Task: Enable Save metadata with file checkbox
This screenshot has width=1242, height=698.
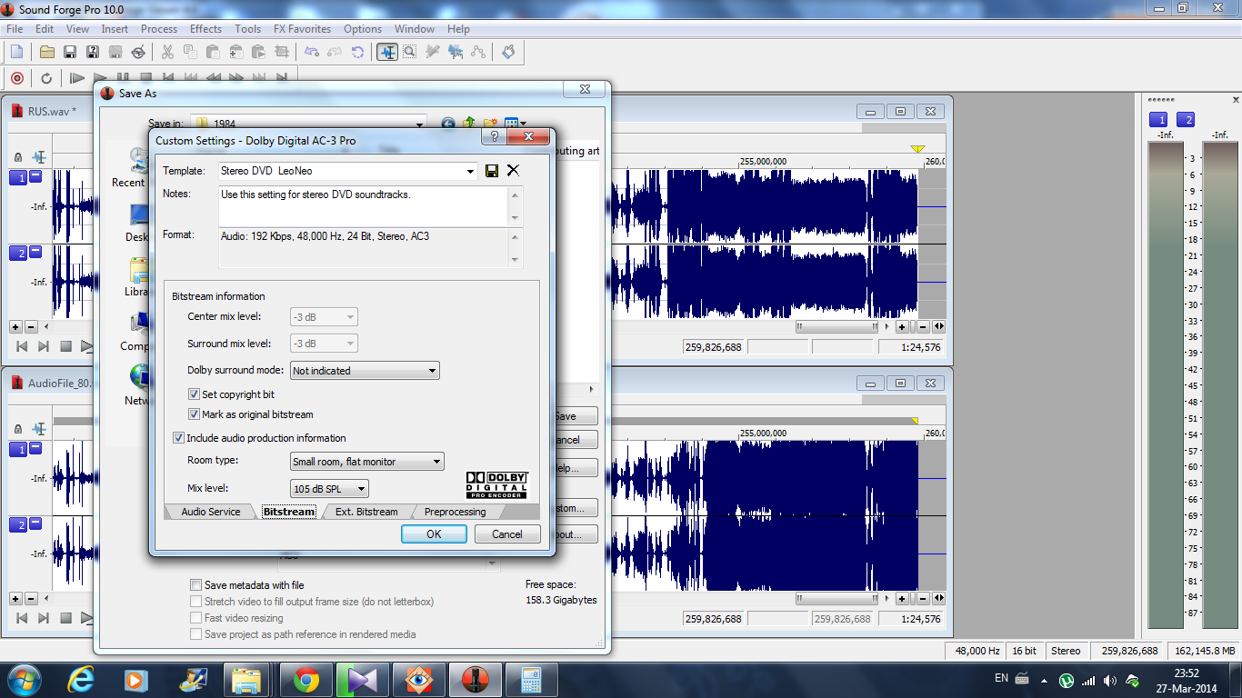Action: (x=195, y=585)
